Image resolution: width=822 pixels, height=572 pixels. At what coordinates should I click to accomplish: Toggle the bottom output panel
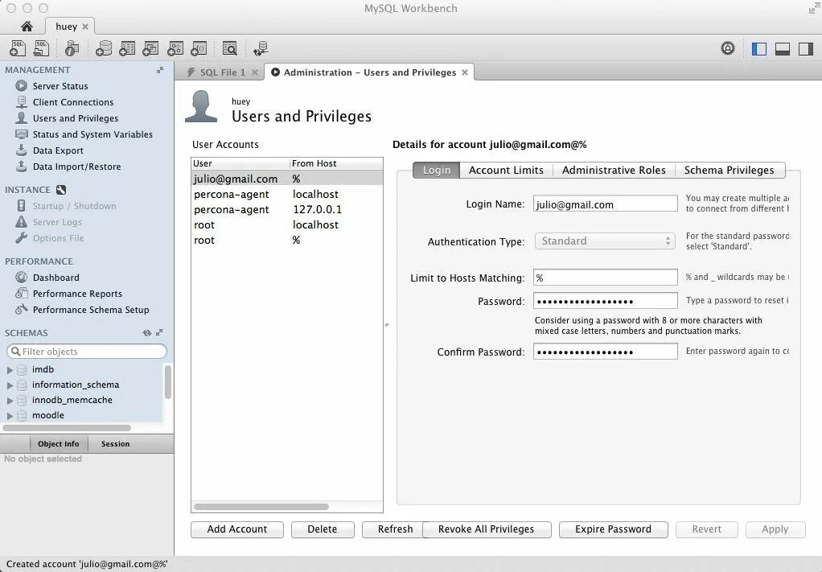(x=783, y=49)
